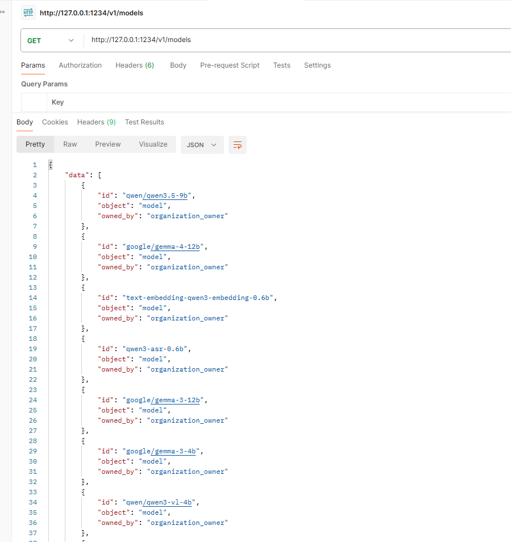Click line number 24 in the gutter
511x542 pixels.
pos(33,401)
